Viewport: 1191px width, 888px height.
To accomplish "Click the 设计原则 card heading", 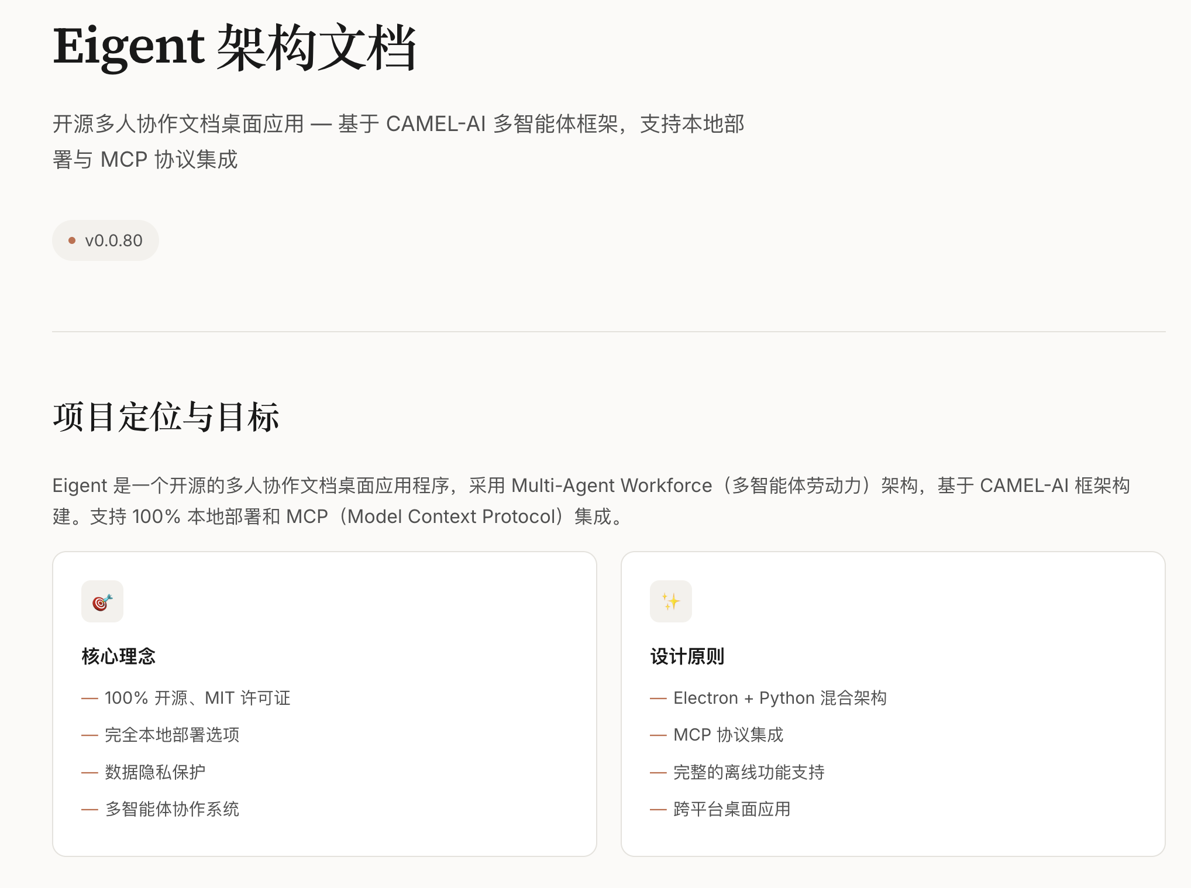I will pos(687,656).
